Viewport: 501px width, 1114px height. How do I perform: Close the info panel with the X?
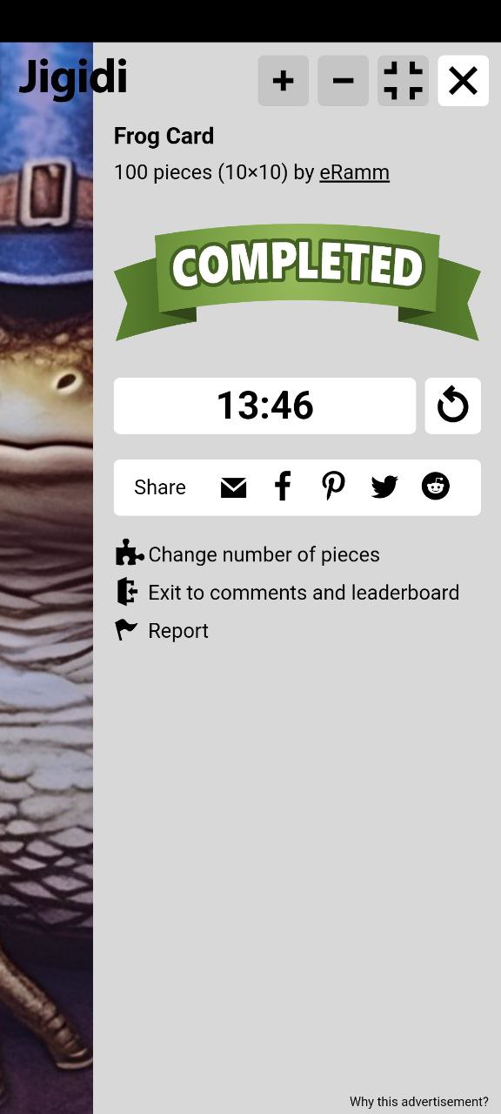[463, 81]
